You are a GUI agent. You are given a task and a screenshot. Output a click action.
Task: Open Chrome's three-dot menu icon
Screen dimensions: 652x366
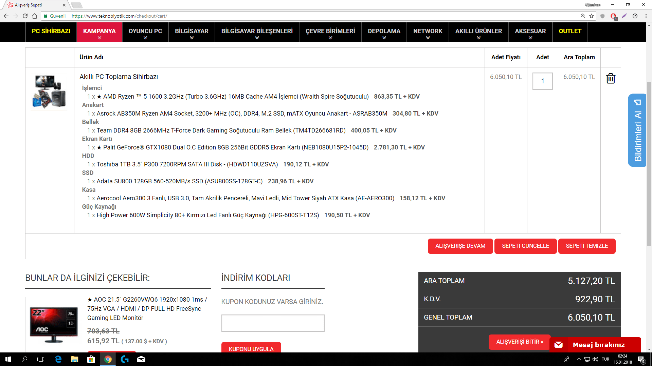tap(646, 16)
